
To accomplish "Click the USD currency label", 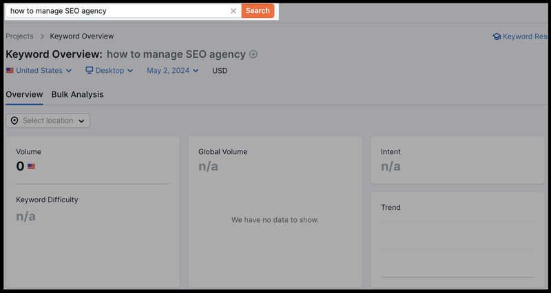I will (220, 71).
